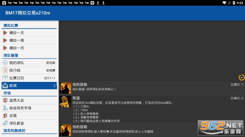The width and height of the screenshot is (245, 137).
Task: Open the 自由球员市场 menu item
Action: coord(20,108)
